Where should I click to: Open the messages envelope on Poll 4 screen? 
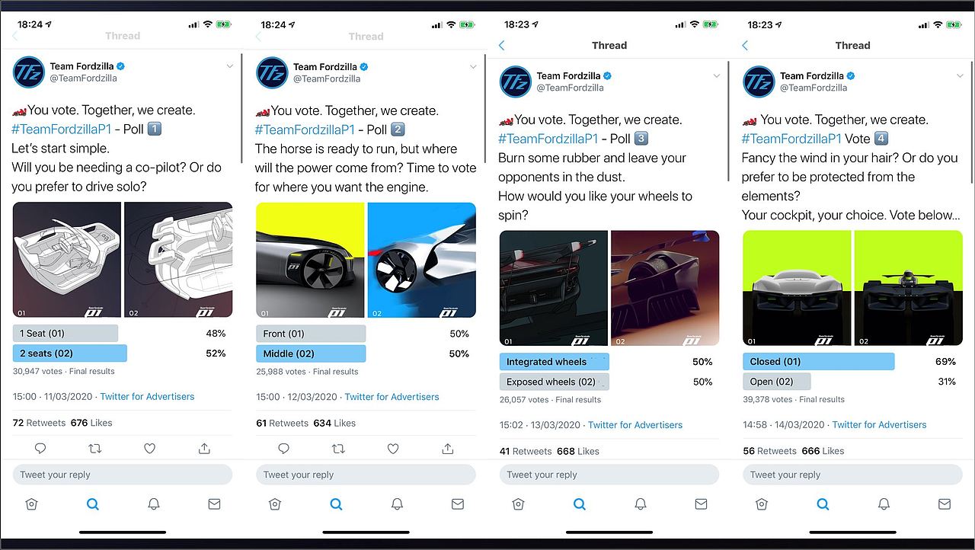945,504
